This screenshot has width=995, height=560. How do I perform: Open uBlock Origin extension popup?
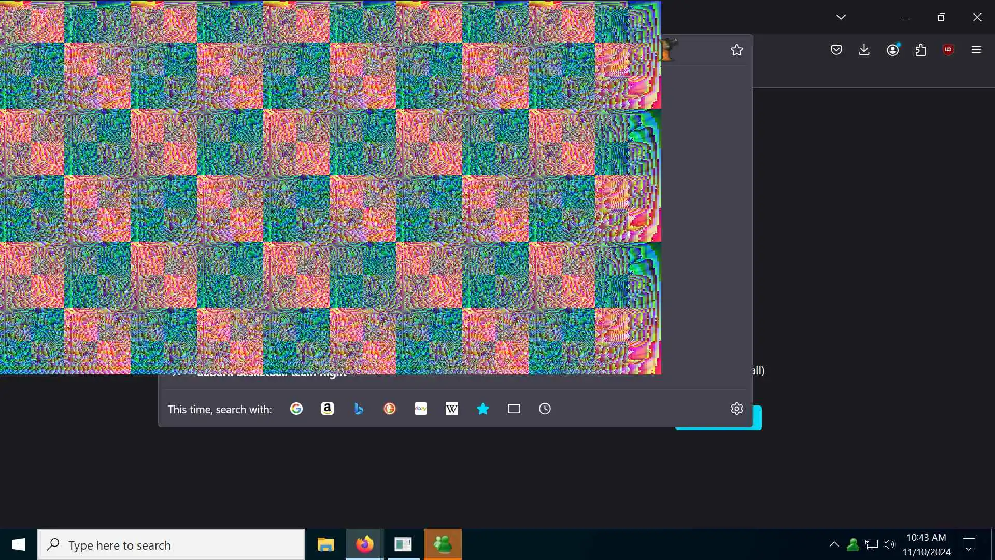tap(948, 50)
